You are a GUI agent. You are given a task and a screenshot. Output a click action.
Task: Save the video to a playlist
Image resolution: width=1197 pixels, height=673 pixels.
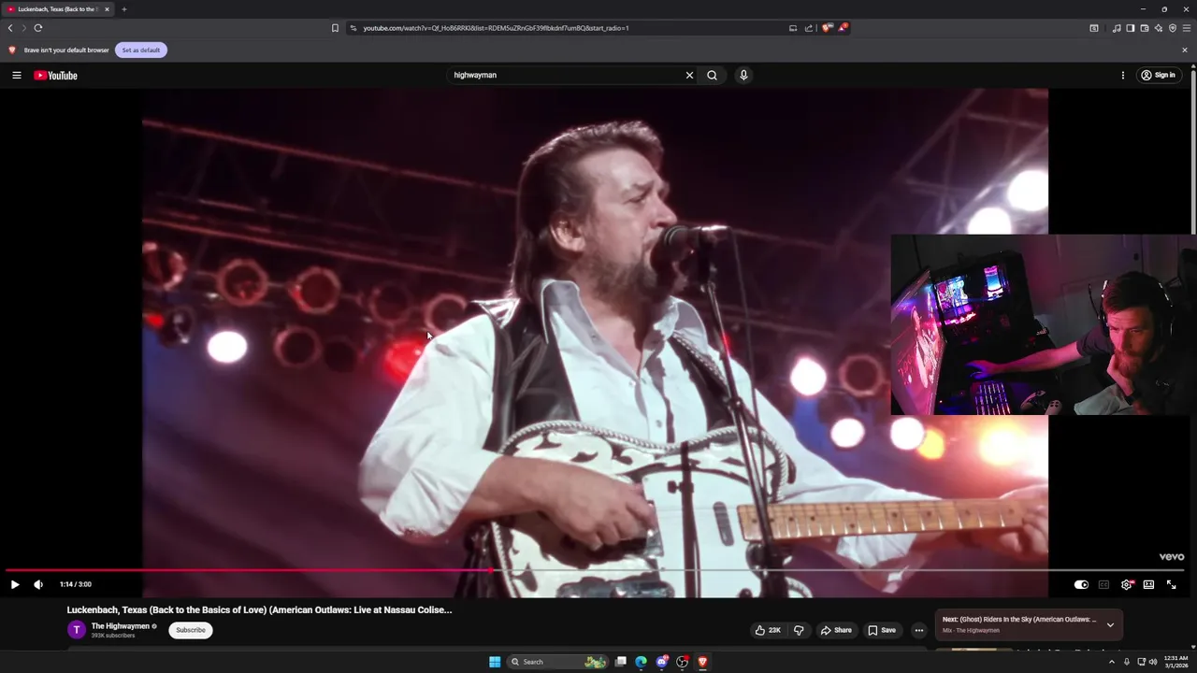(x=882, y=630)
